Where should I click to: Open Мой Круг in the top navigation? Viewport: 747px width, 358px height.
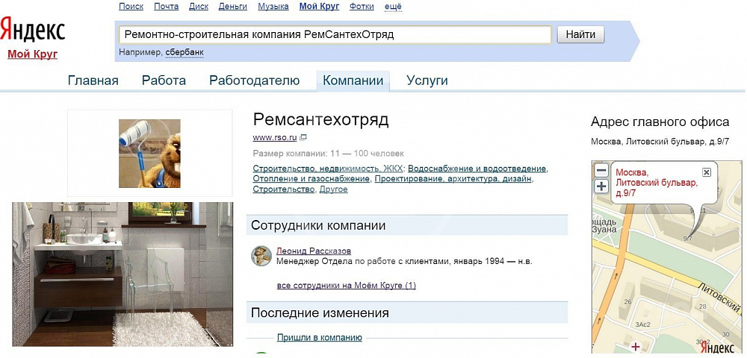[x=319, y=6]
